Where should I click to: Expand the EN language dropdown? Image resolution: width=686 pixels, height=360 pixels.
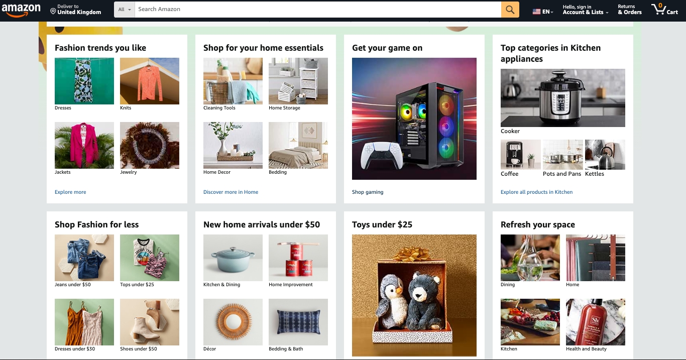pos(548,12)
